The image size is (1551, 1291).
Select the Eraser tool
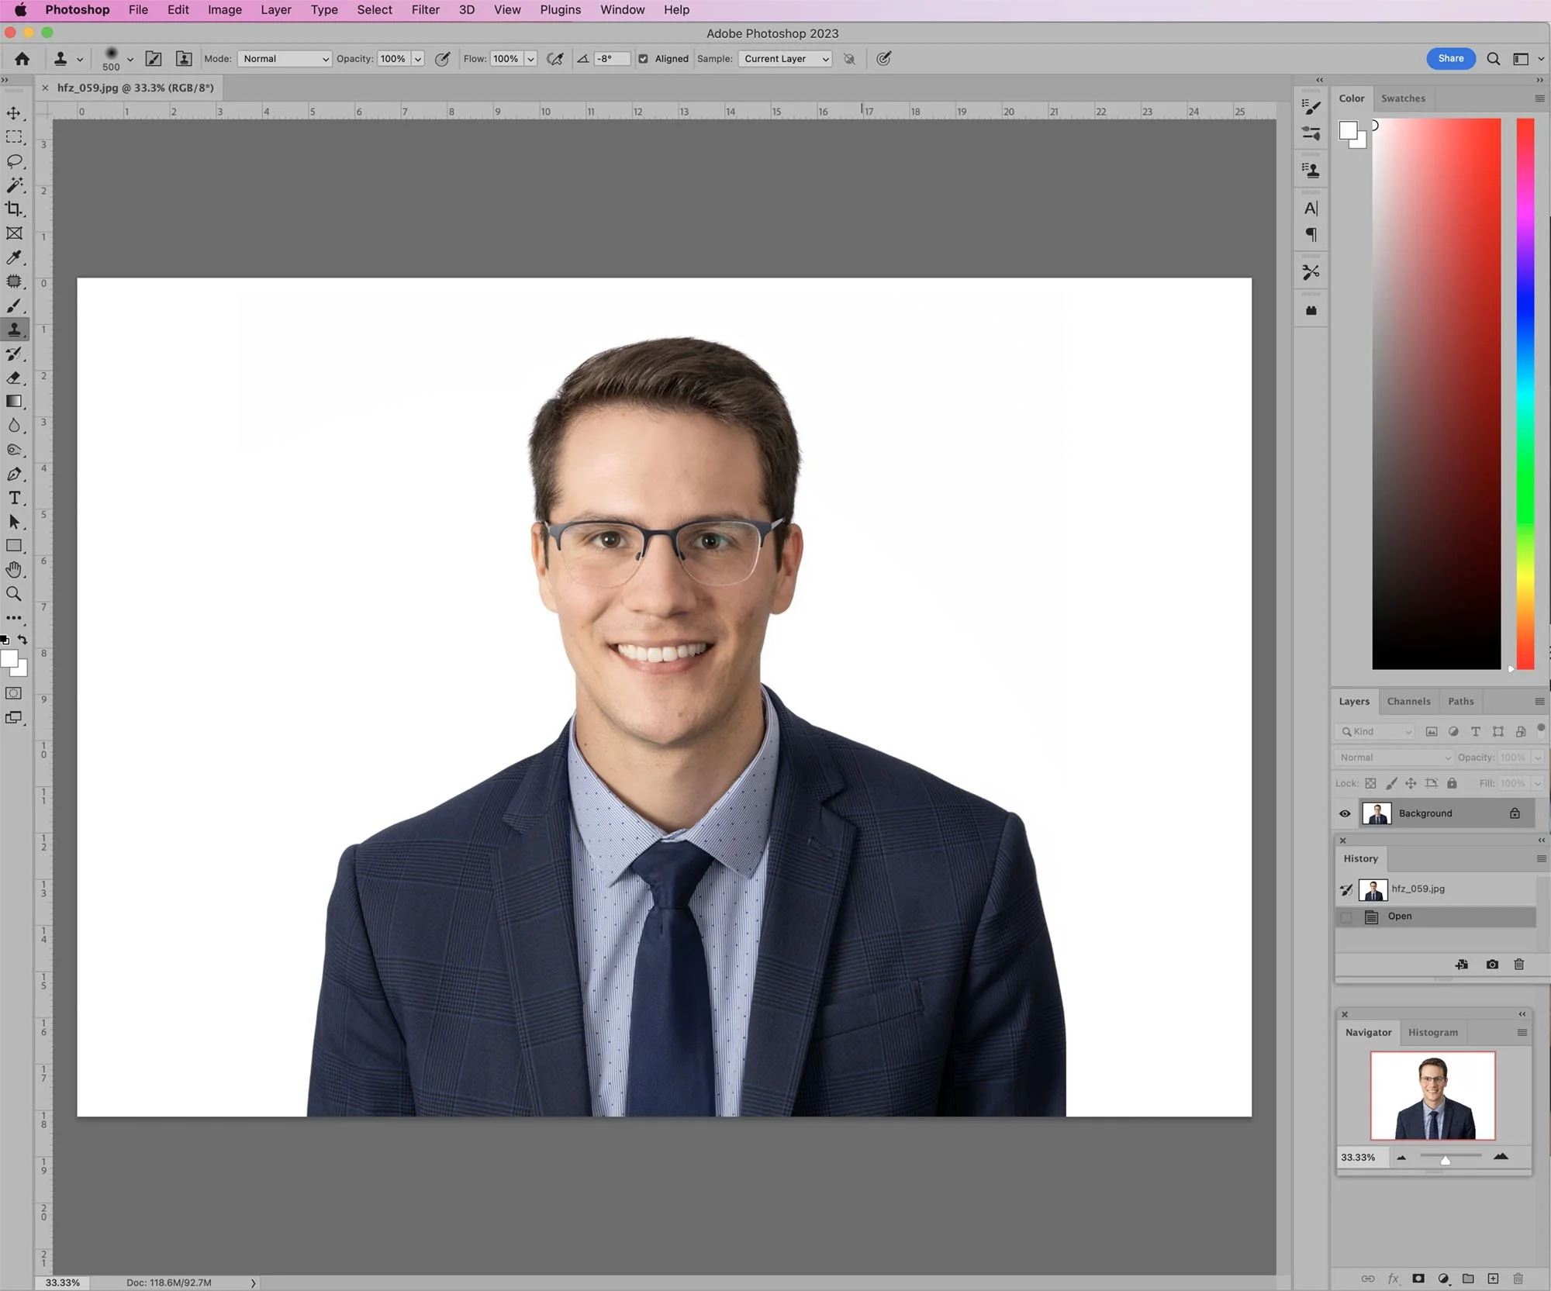click(x=14, y=378)
